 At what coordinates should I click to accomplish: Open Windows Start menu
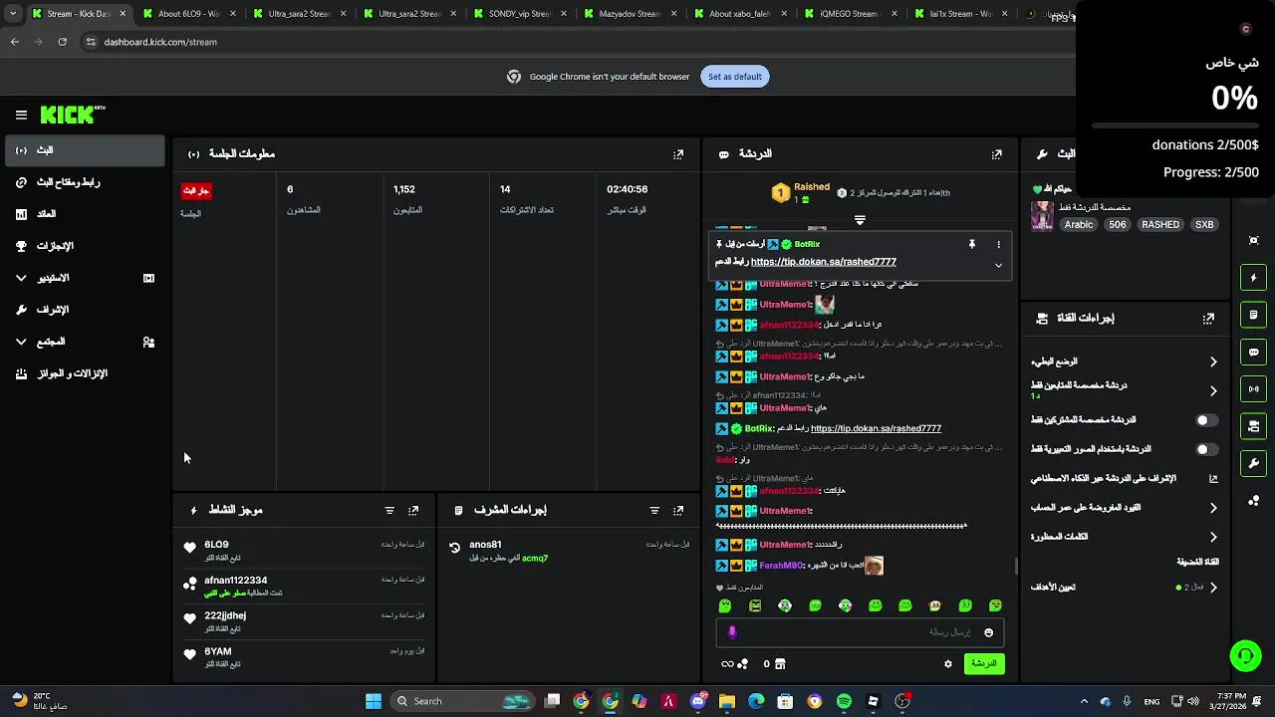point(374,701)
